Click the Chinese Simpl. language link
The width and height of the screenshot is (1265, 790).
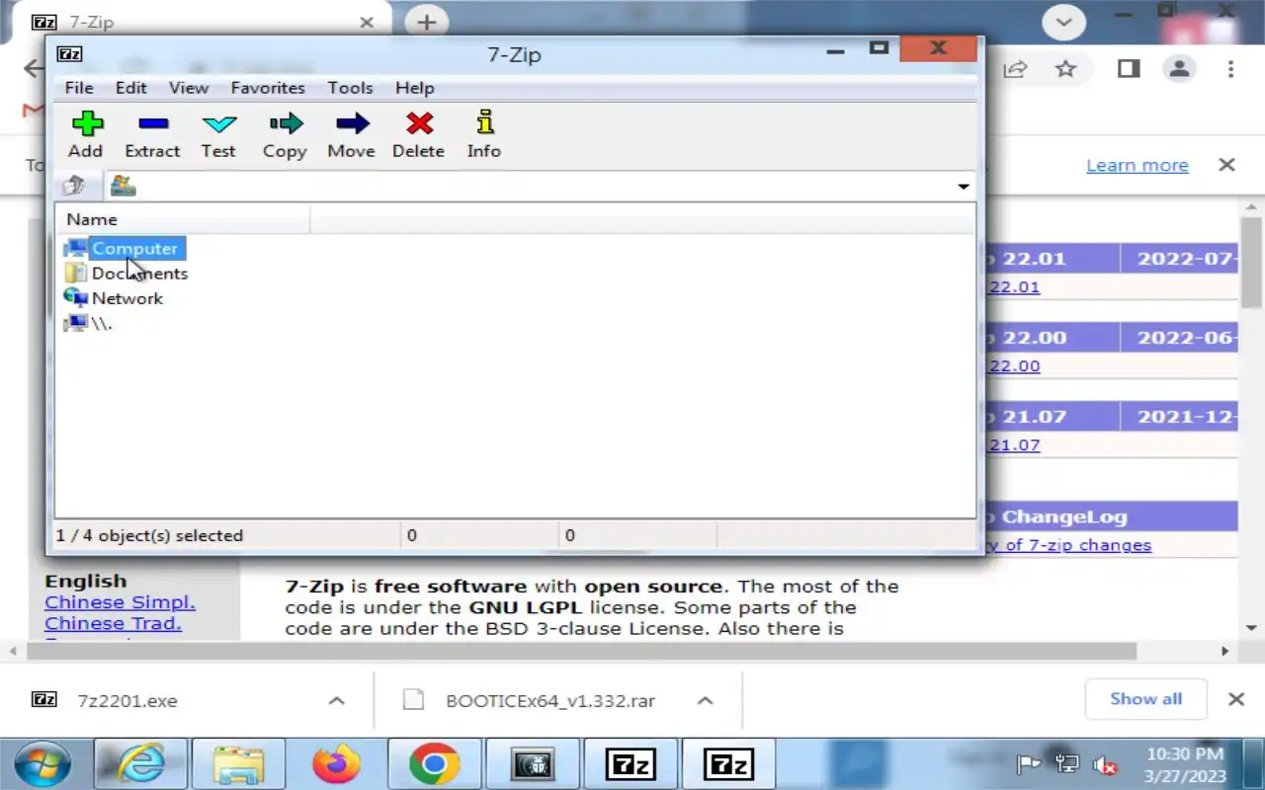[x=120, y=602]
